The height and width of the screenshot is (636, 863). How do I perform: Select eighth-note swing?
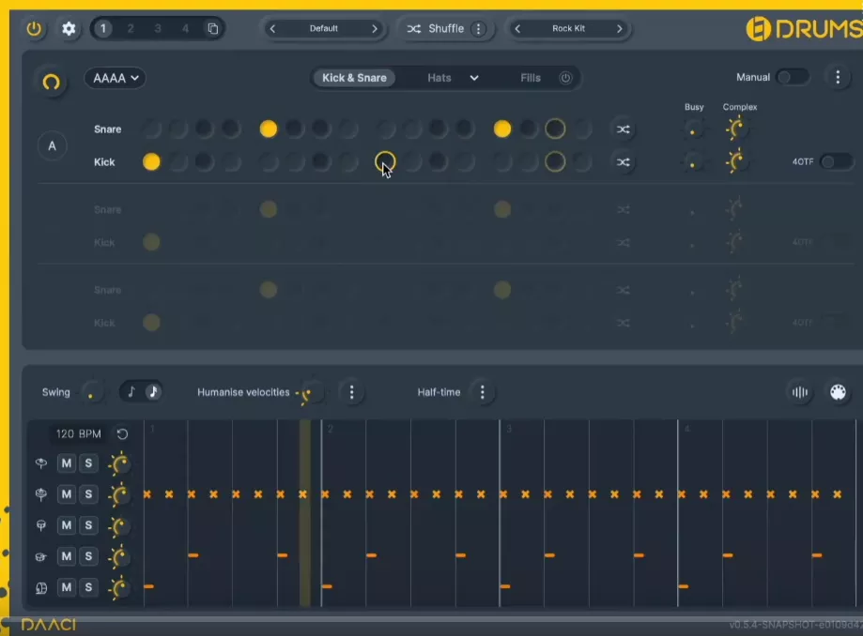(x=131, y=392)
